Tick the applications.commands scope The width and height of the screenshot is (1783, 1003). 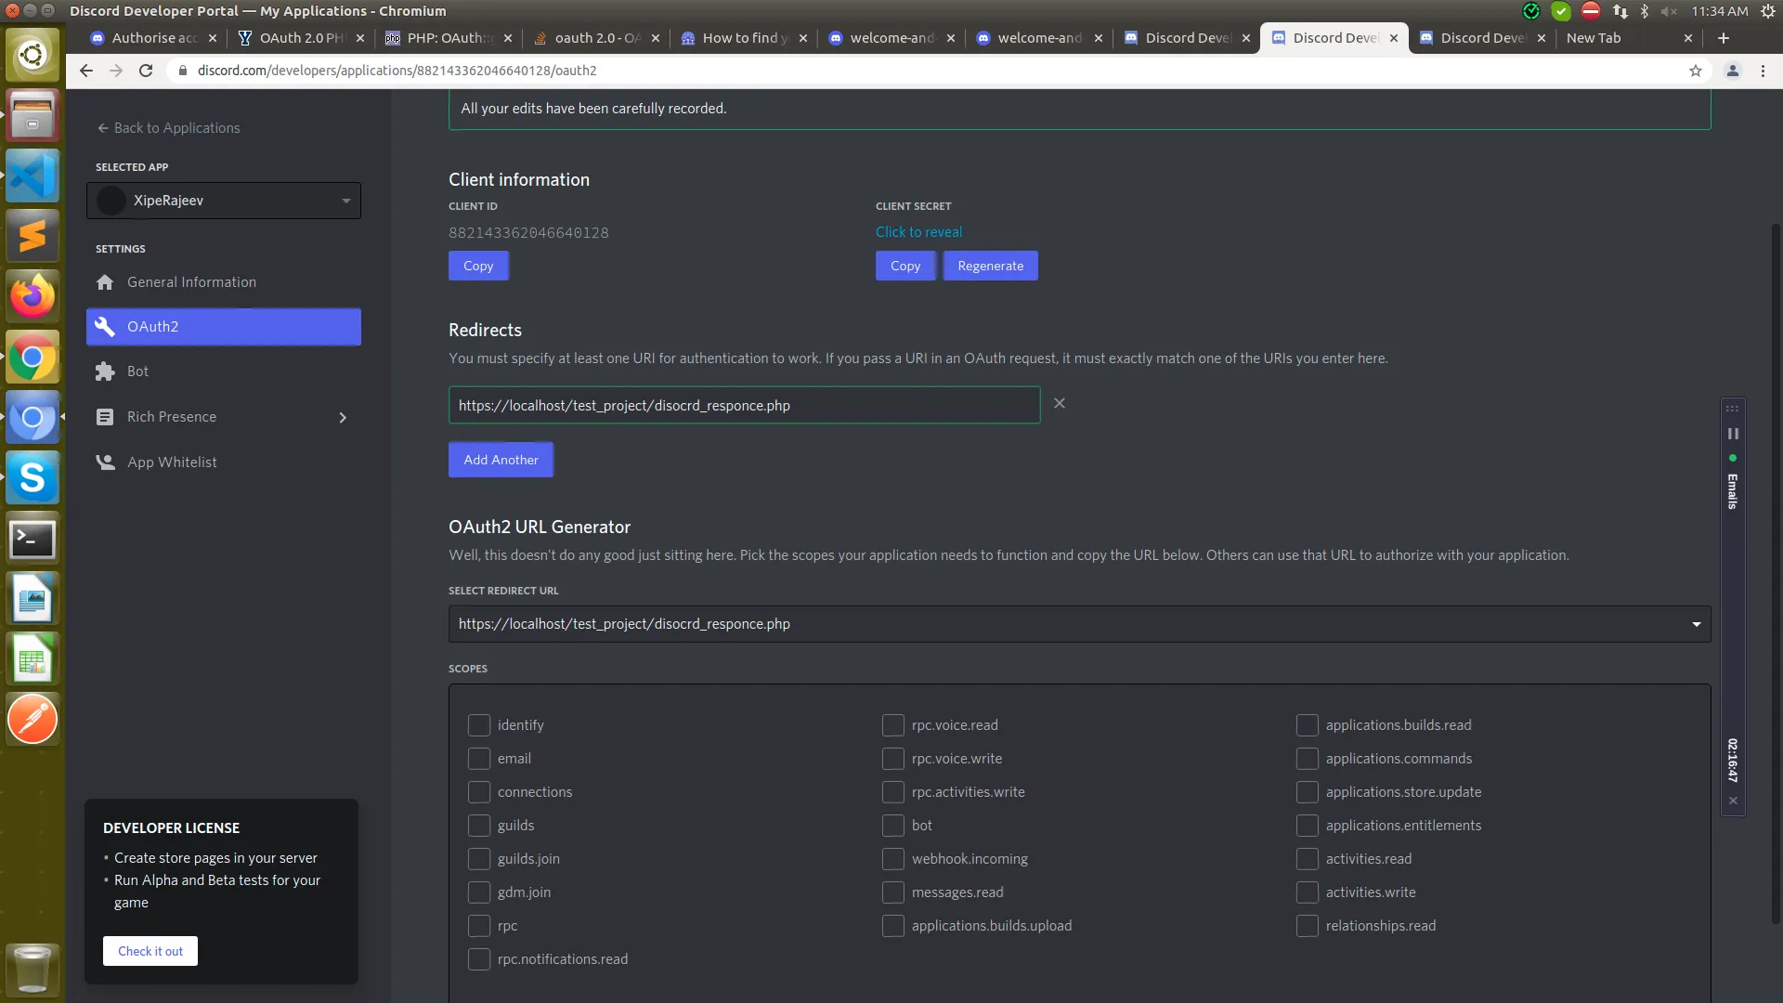[x=1307, y=759]
